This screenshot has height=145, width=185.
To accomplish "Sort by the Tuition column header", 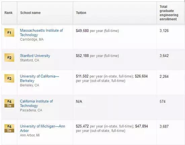I will pyautogui.click(x=81, y=13).
